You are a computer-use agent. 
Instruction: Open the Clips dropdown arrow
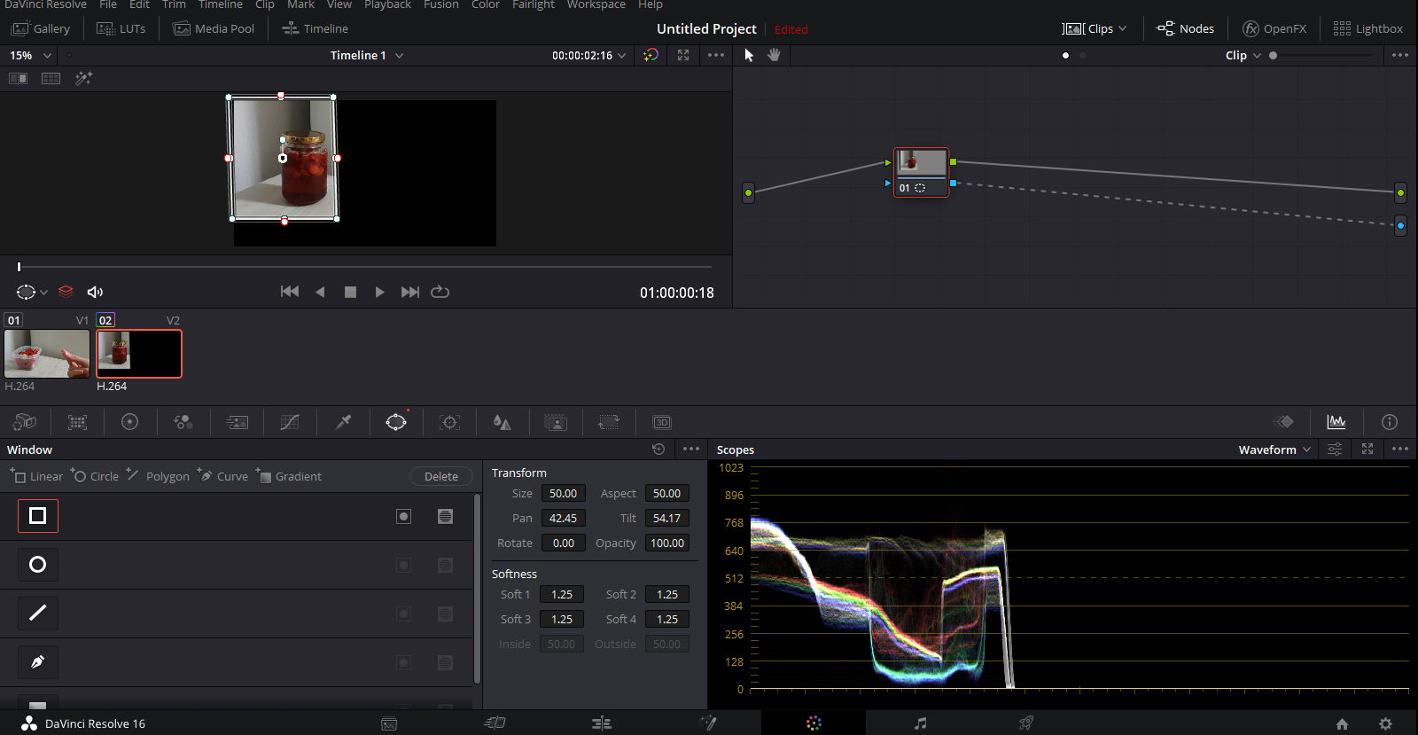[1122, 28]
